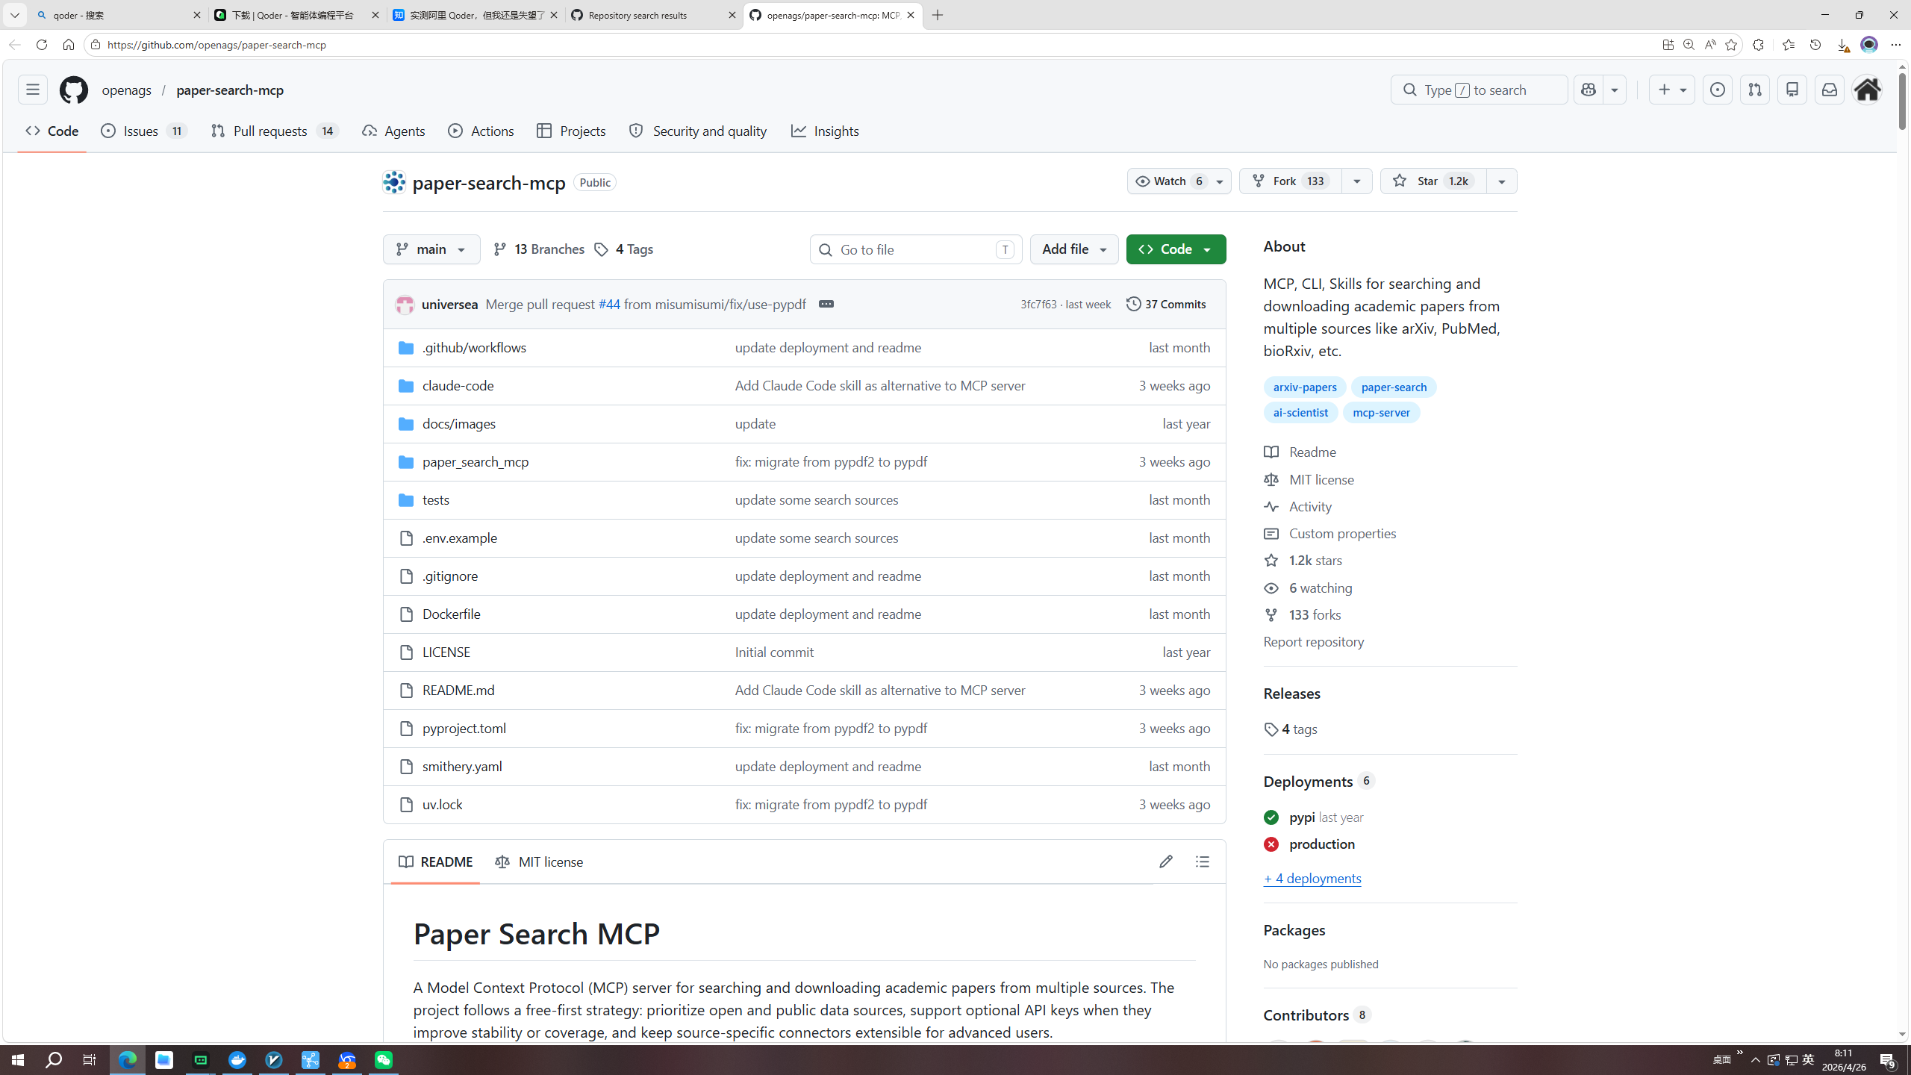Switch to the MIT license tab

pos(539,861)
